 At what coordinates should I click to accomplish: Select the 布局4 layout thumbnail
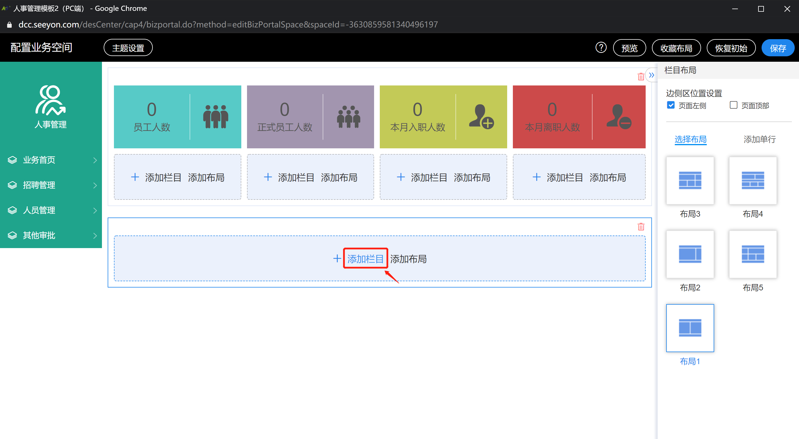click(753, 180)
